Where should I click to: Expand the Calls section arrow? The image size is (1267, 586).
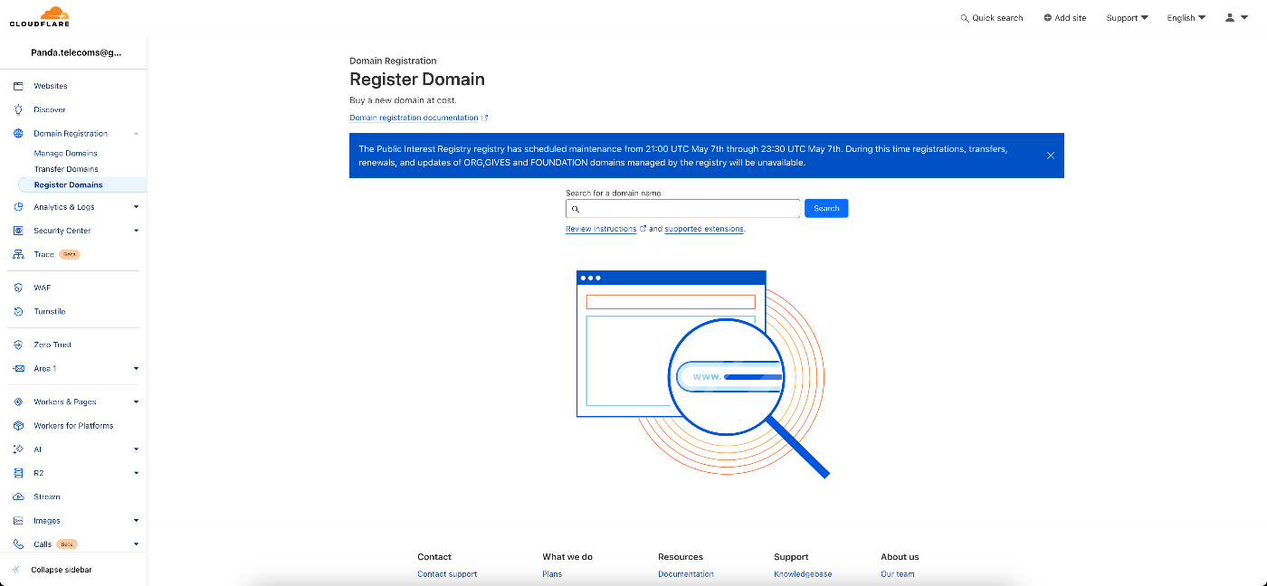pos(136,544)
